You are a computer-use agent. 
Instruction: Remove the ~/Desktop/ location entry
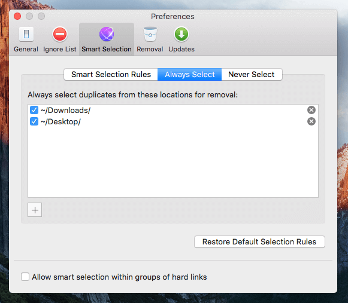click(311, 121)
